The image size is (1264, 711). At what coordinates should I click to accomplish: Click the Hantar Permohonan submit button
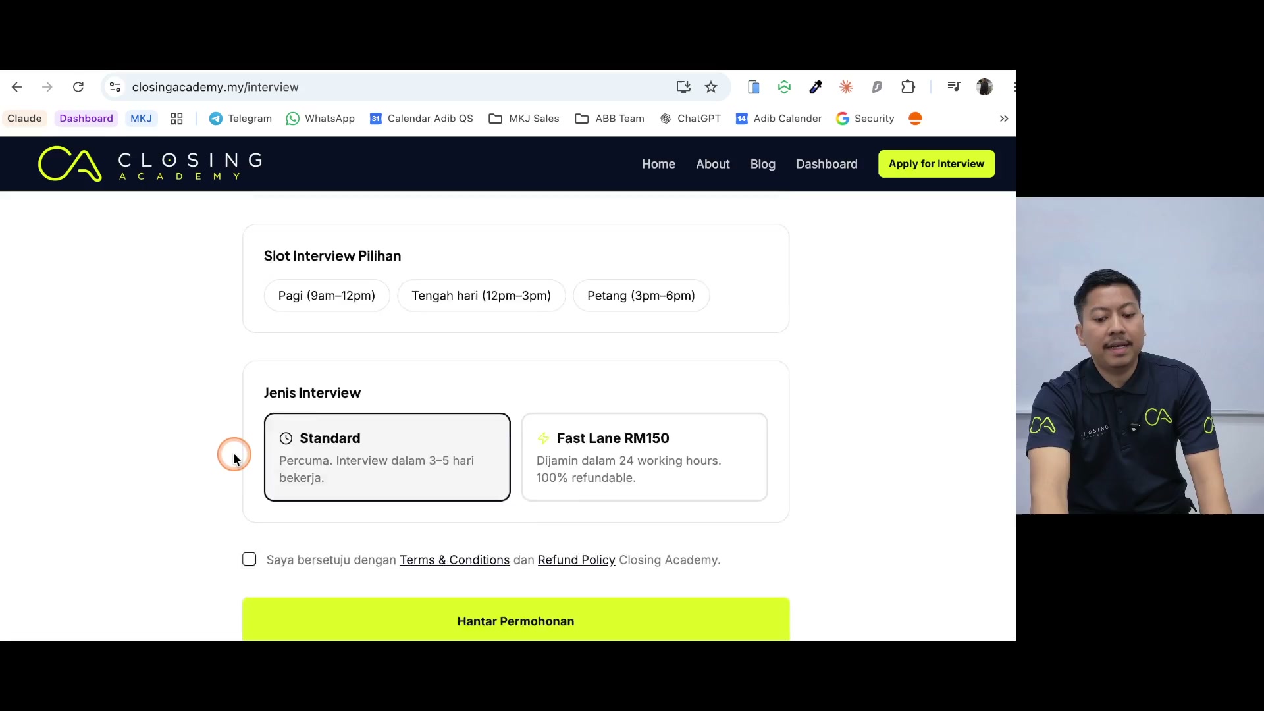point(516,619)
